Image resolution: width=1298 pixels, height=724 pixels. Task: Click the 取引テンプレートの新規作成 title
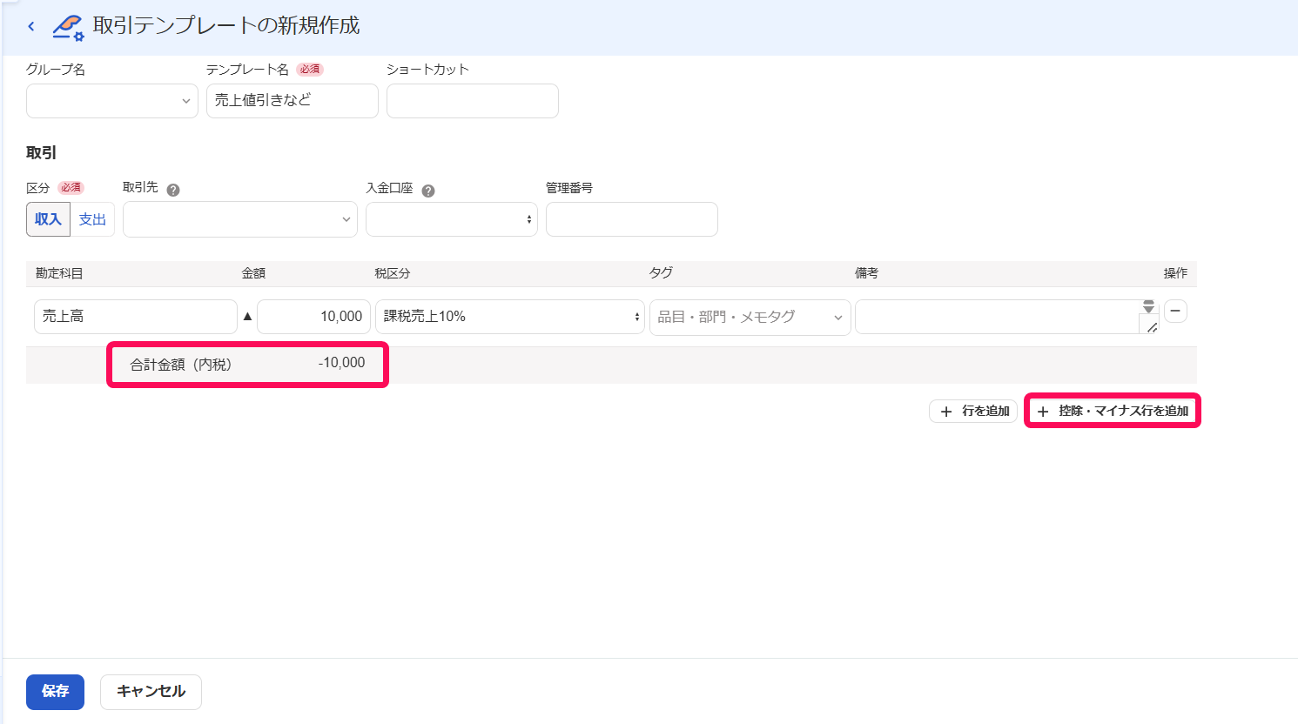(x=226, y=26)
